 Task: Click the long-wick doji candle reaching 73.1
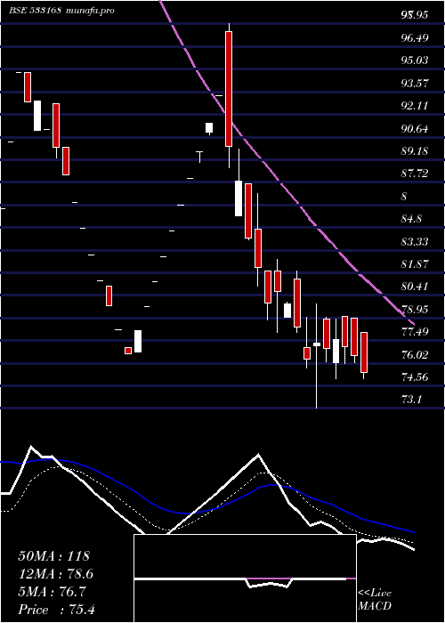point(317,344)
